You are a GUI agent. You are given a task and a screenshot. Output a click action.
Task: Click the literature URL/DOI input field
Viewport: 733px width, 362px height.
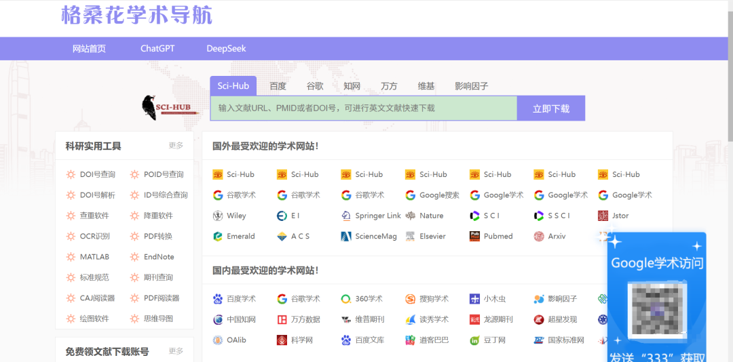coord(363,108)
